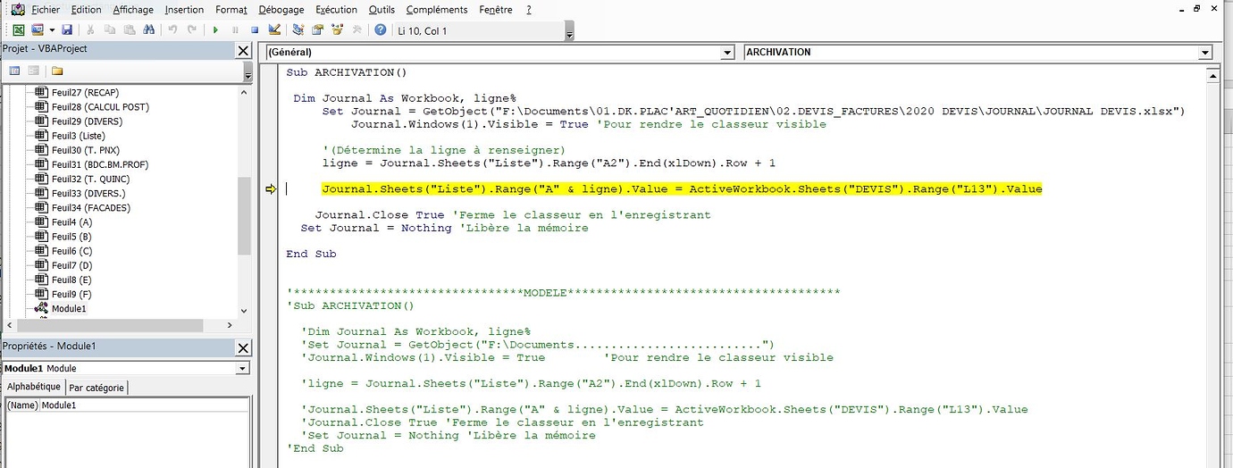Open the Débogage menu
1233x468 pixels.
(281, 10)
